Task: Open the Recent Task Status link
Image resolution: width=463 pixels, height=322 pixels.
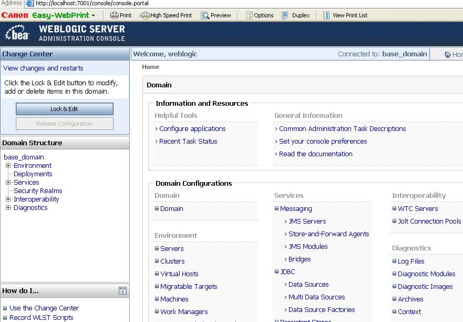Action: (x=188, y=142)
